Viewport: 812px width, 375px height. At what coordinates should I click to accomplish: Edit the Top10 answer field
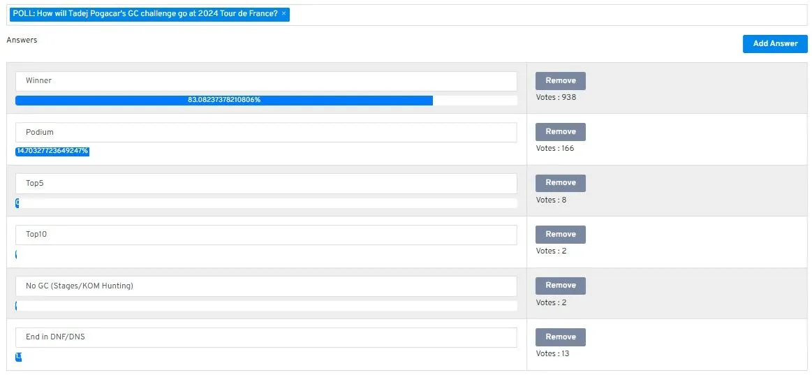[266, 235]
